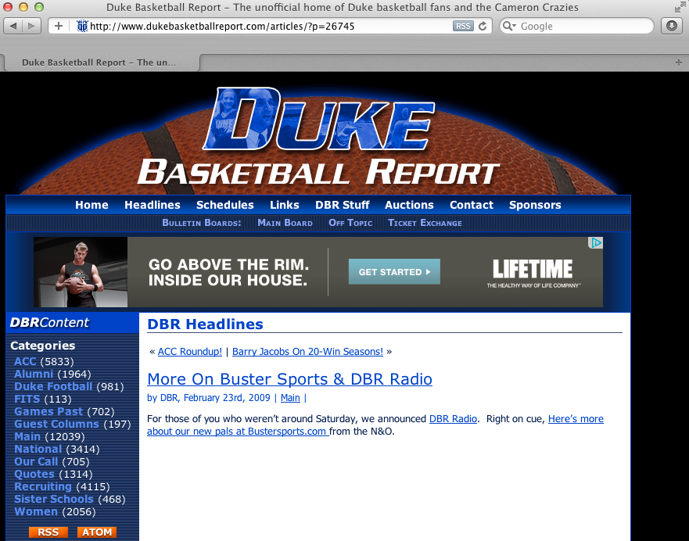Click the Bulletin Boards: label
The image size is (689, 541).
pos(202,223)
